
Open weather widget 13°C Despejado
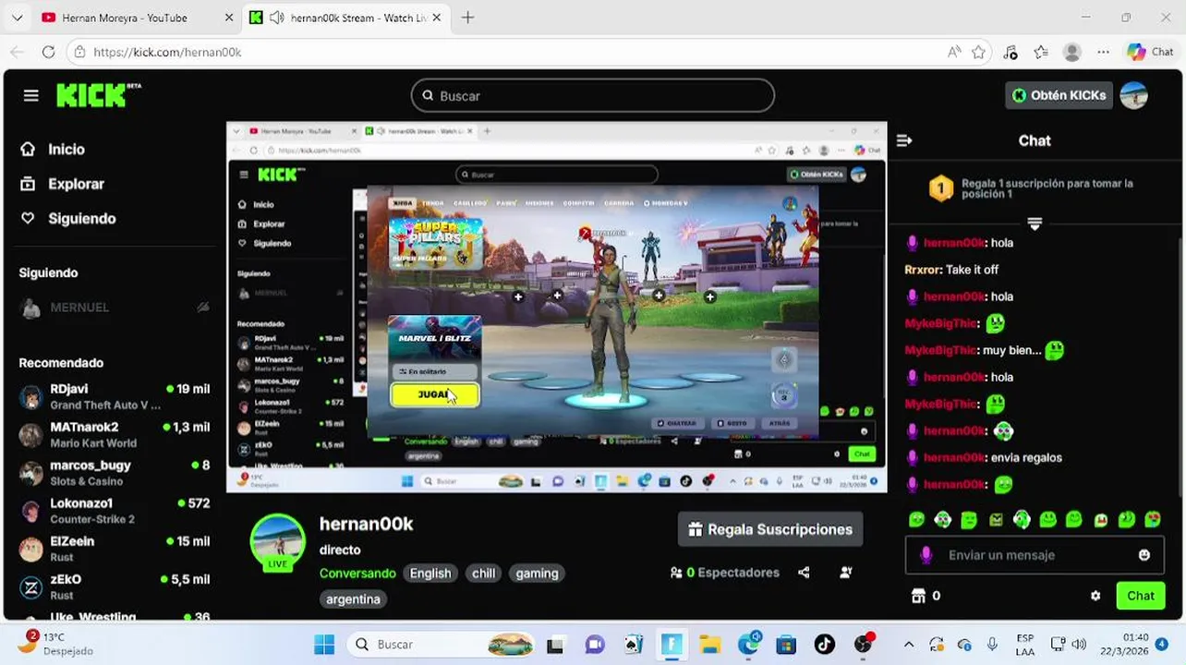pyautogui.click(x=55, y=644)
